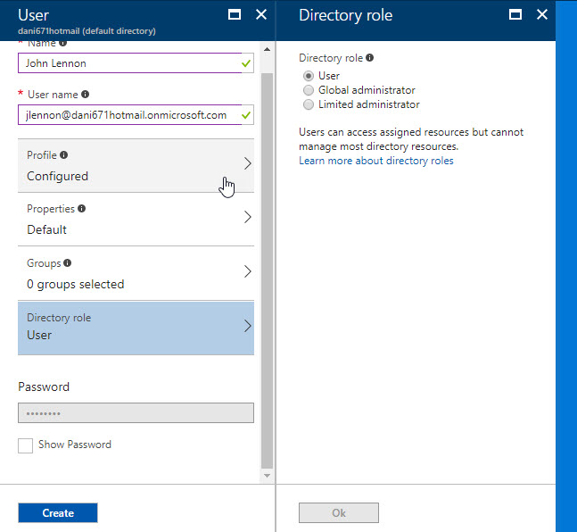Expand the Profile section chevron
Image resolution: width=577 pixels, height=532 pixels.
(x=247, y=164)
